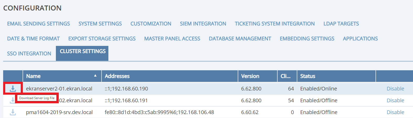Open LDAP Targets tab

pos(341,24)
